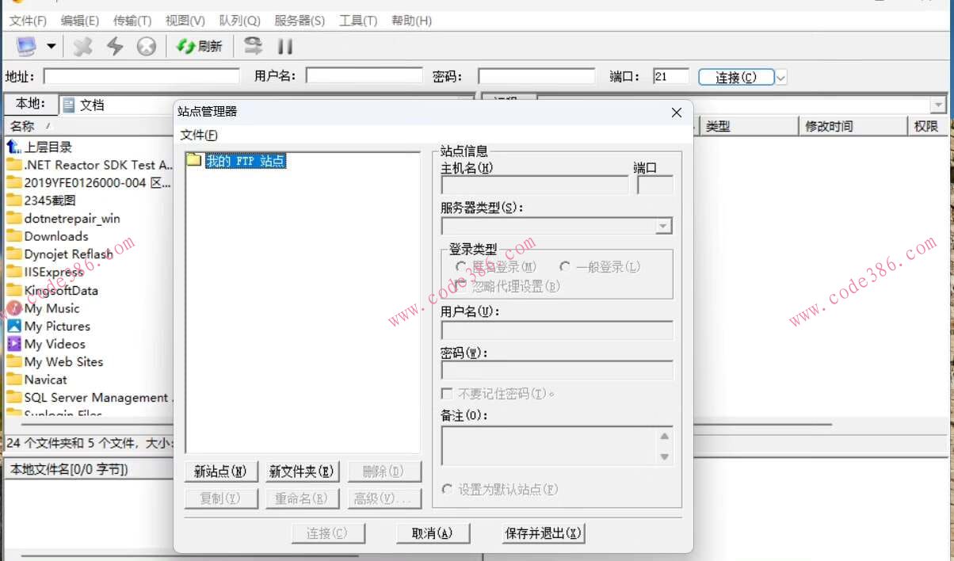Click the pause transfer toolbar icon

pos(285,46)
